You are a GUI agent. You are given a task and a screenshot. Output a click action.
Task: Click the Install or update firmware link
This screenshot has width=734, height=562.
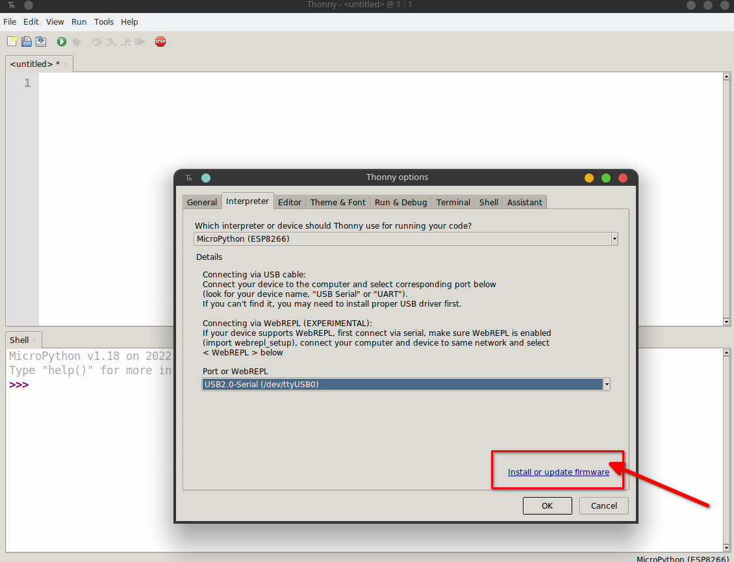(559, 472)
